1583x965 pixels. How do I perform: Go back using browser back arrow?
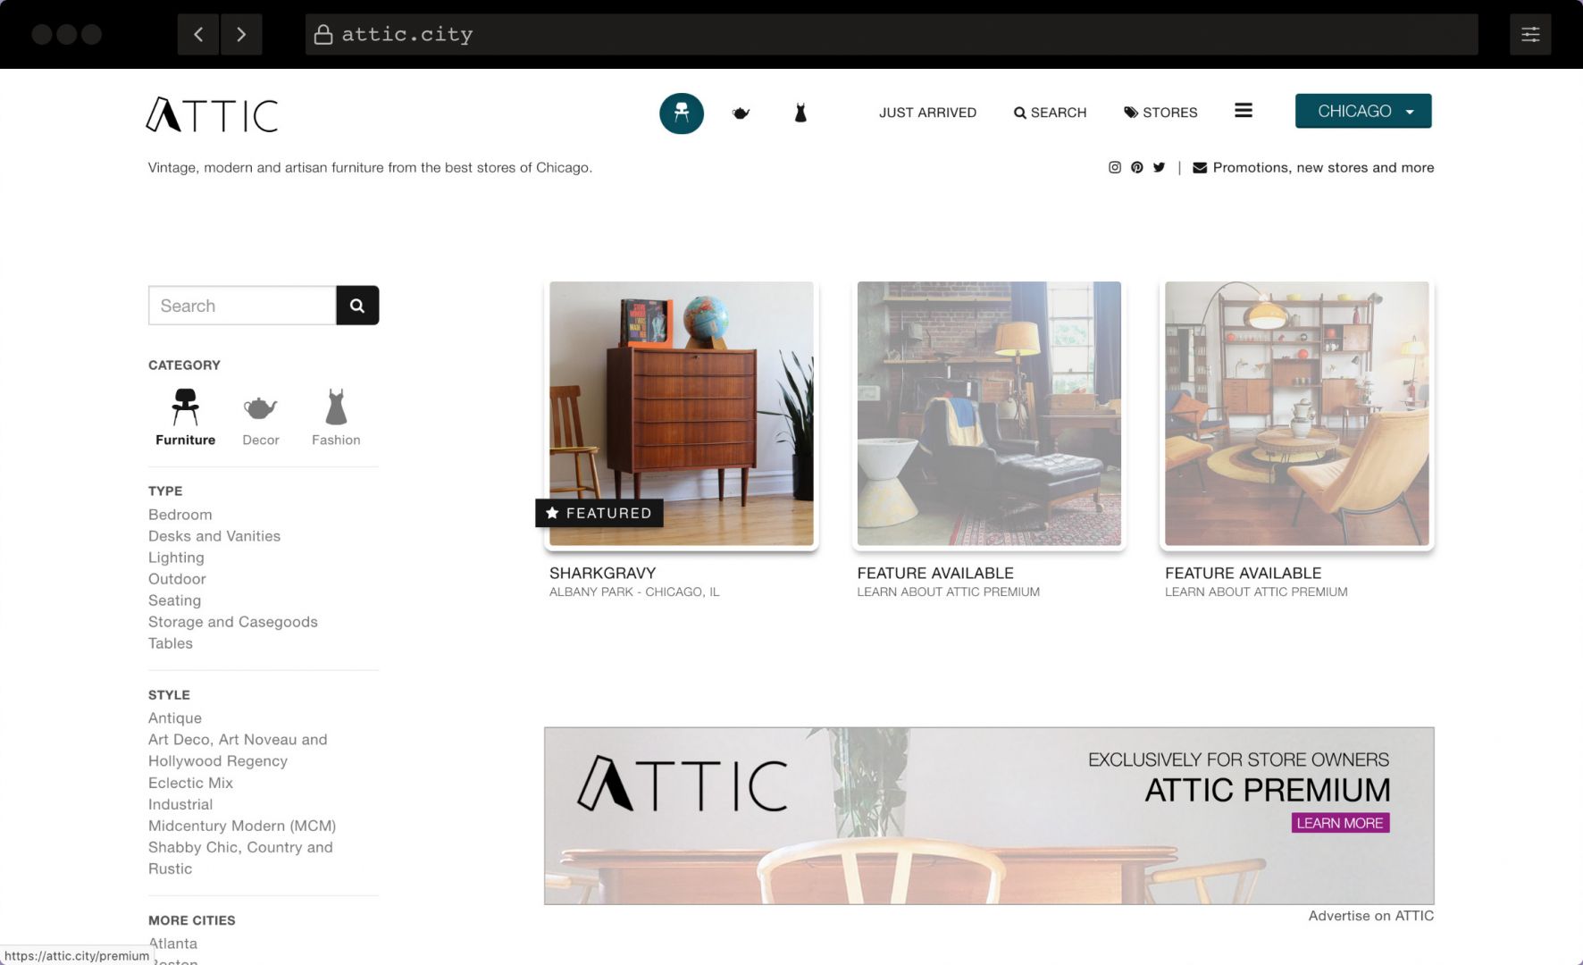pyautogui.click(x=198, y=34)
